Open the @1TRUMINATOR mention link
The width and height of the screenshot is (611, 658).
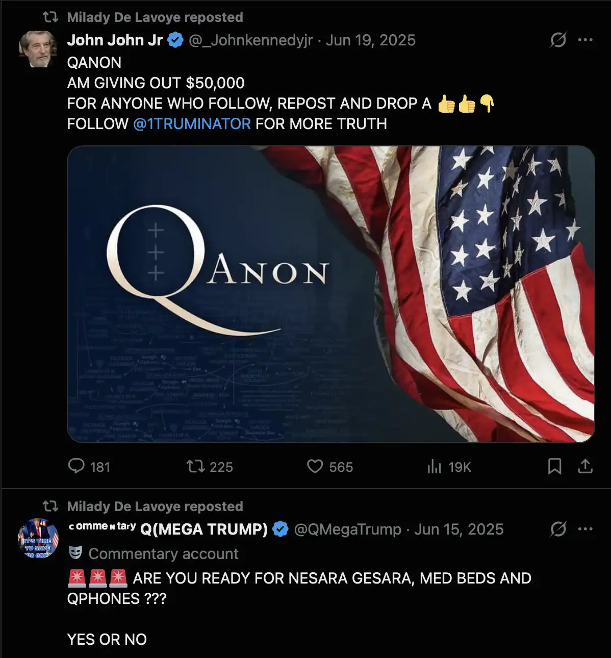point(192,123)
